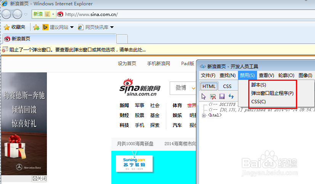
Task: Open the 科技 channel link
Action: click(124, 125)
